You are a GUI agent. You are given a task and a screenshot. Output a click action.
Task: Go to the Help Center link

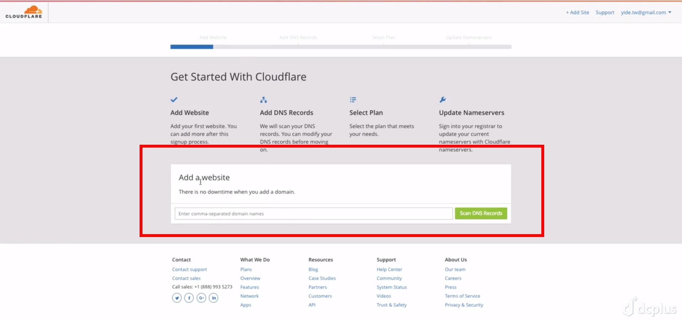pyautogui.click(x=389, y=270)
